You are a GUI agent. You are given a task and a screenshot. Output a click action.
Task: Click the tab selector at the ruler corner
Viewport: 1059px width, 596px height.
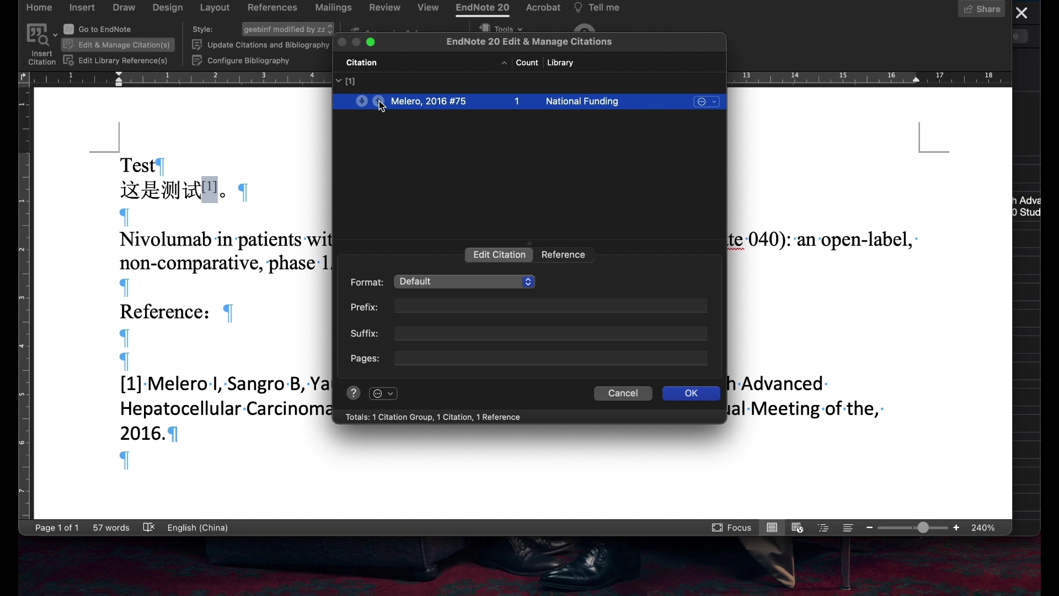pos(23,77)
